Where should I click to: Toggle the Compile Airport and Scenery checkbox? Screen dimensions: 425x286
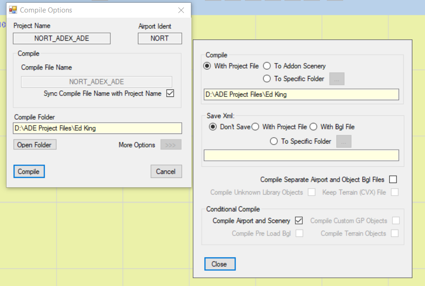[x=299, y=221]
